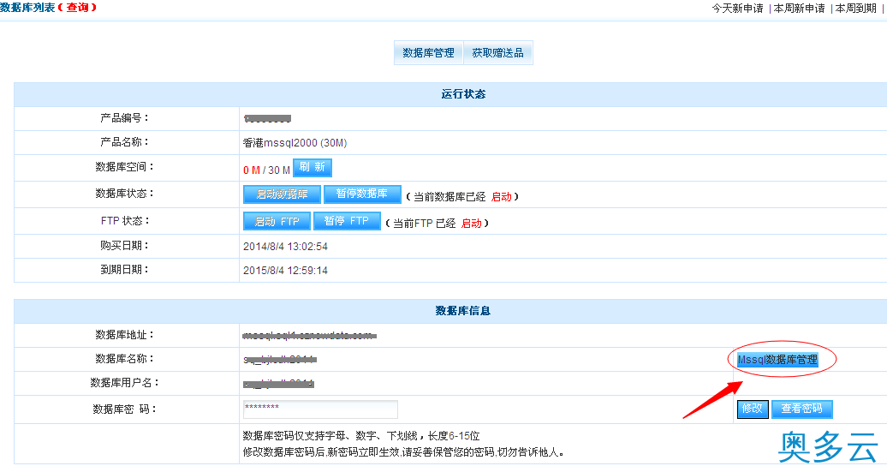Image resolution: width=887 pixels, height=472 pixels.
Task: Select purchase date 2014/8/4 13:02:54
Action: click(285, 247)
